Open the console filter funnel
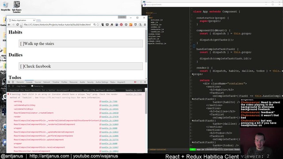The image size is (283, 159). pos(13,86)
